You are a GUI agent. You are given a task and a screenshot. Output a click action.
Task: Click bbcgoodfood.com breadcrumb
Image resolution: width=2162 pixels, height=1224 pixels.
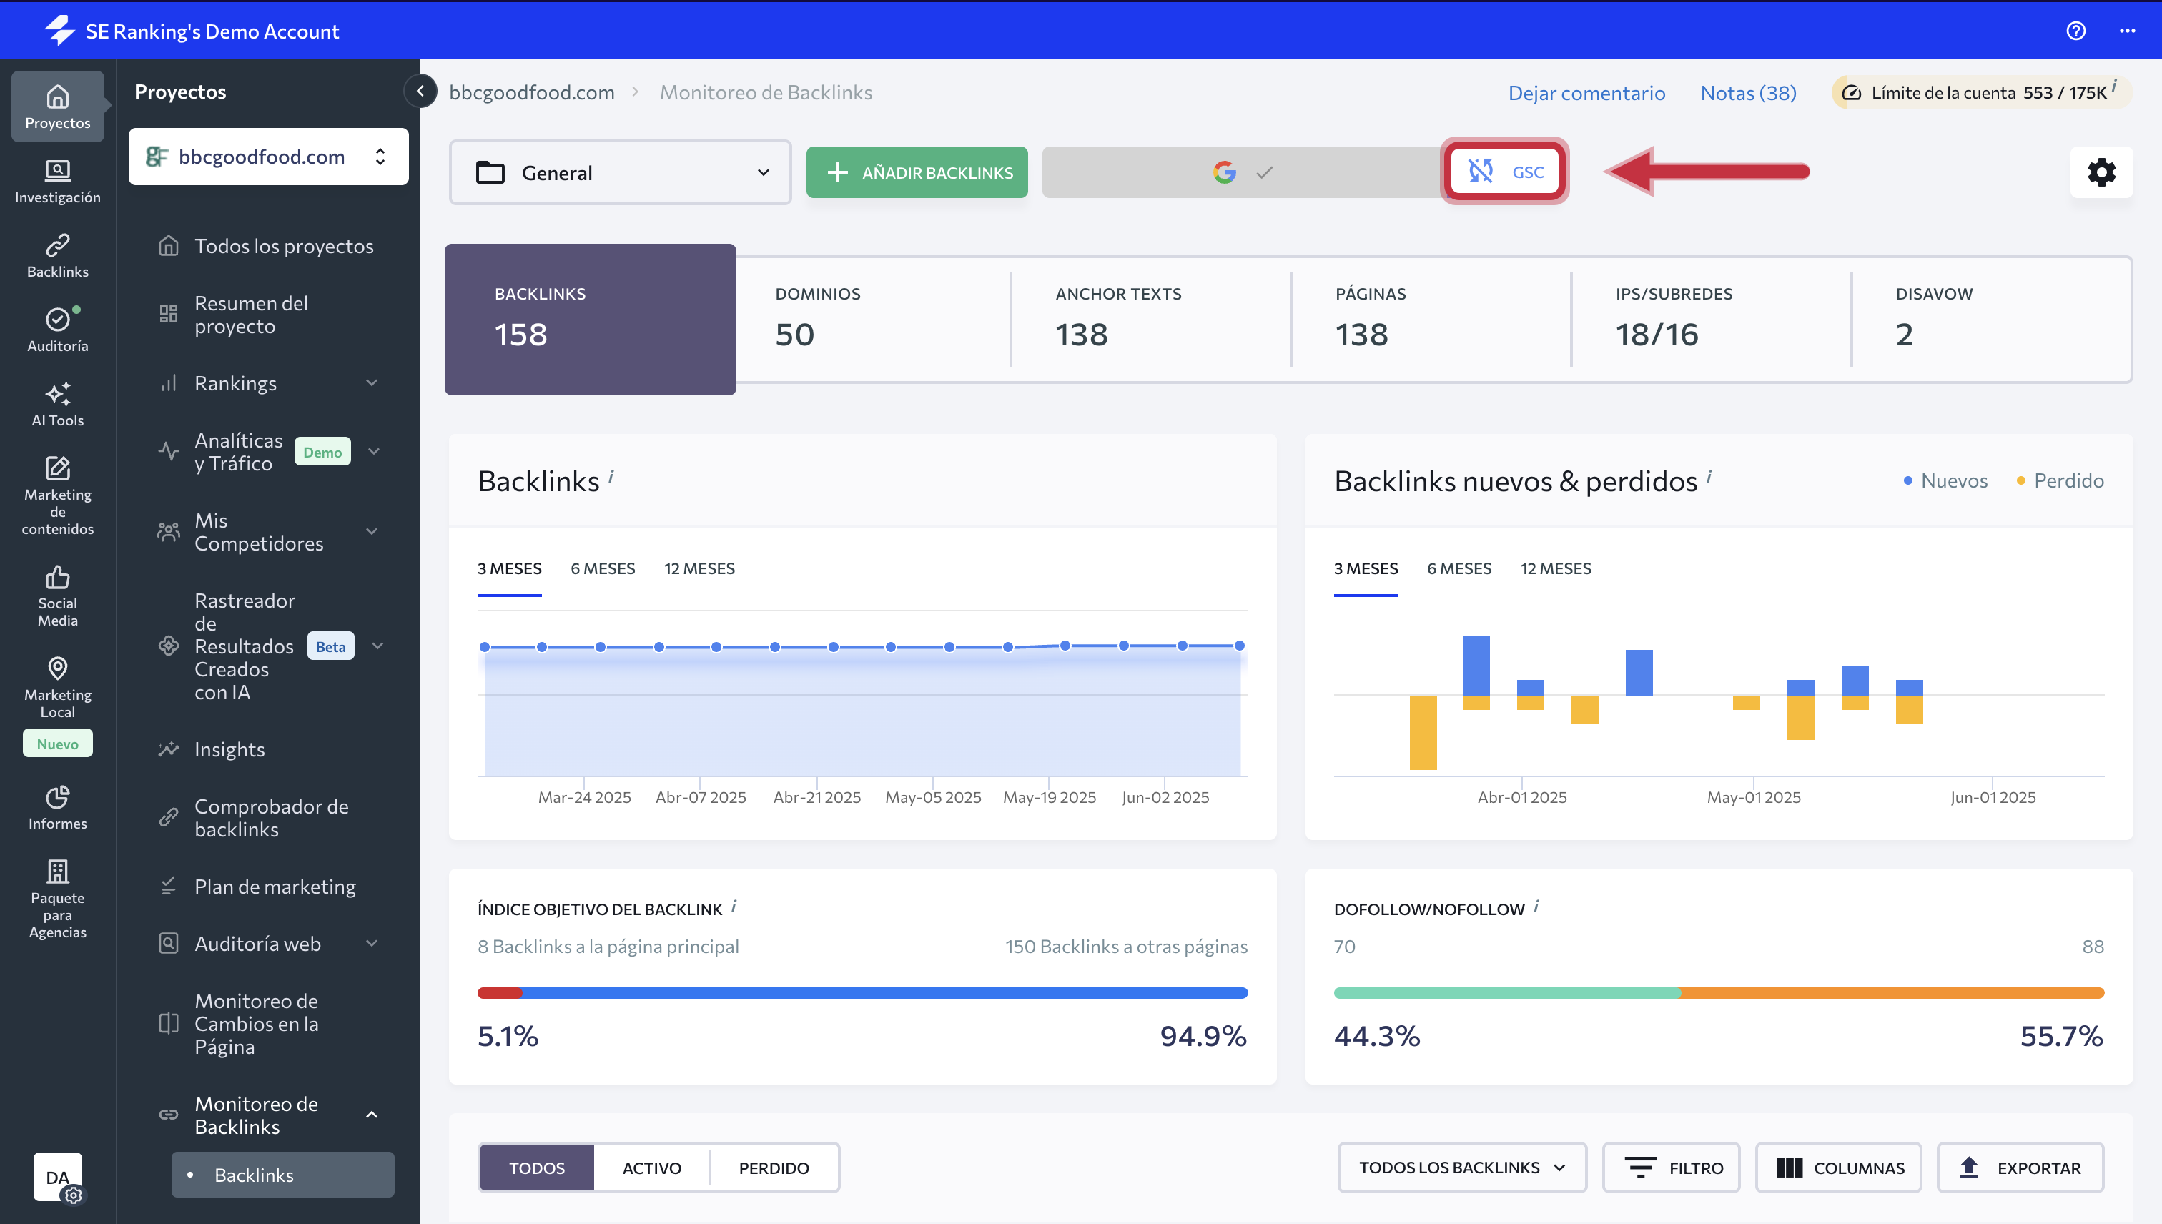[x=531, y=92]
